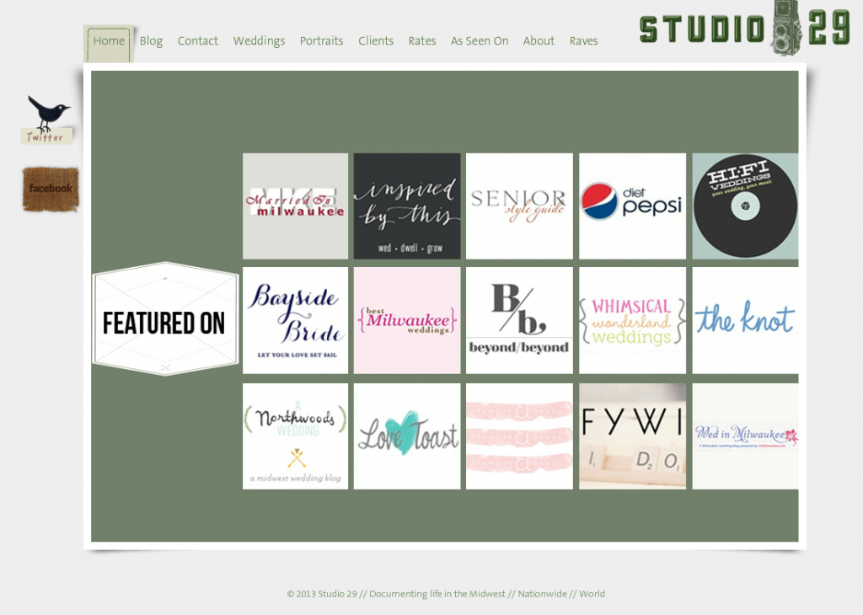Viewport: 863px width, 615px height.
Task: Click the Love Toast heart logo tile
Action: (407, 436)
